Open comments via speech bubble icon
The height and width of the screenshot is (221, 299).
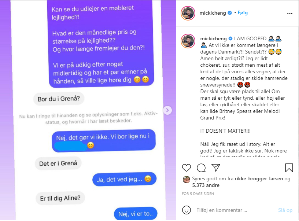[x=201, y=168]
